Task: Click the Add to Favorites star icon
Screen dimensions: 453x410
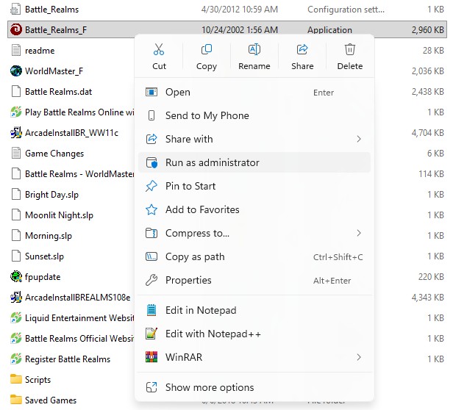Action: (x=151, y=209)
